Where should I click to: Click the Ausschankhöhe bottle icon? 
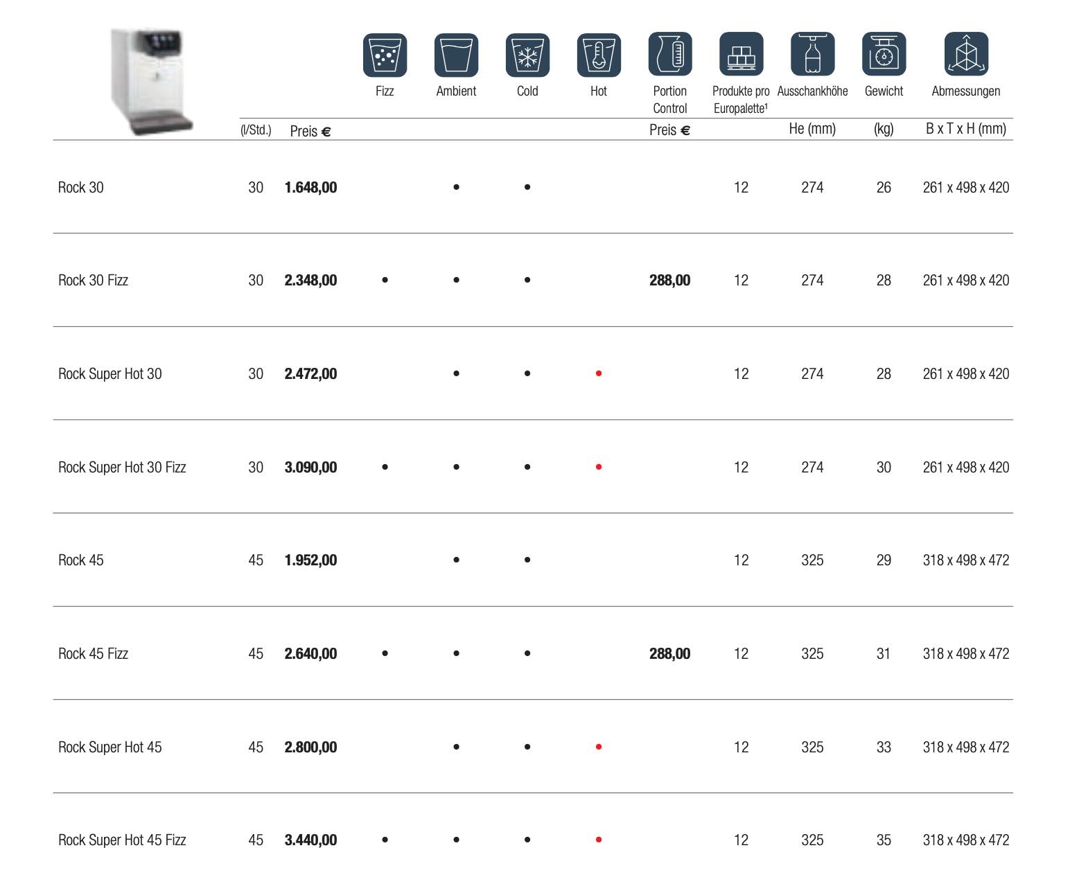[x=812, y=54]
